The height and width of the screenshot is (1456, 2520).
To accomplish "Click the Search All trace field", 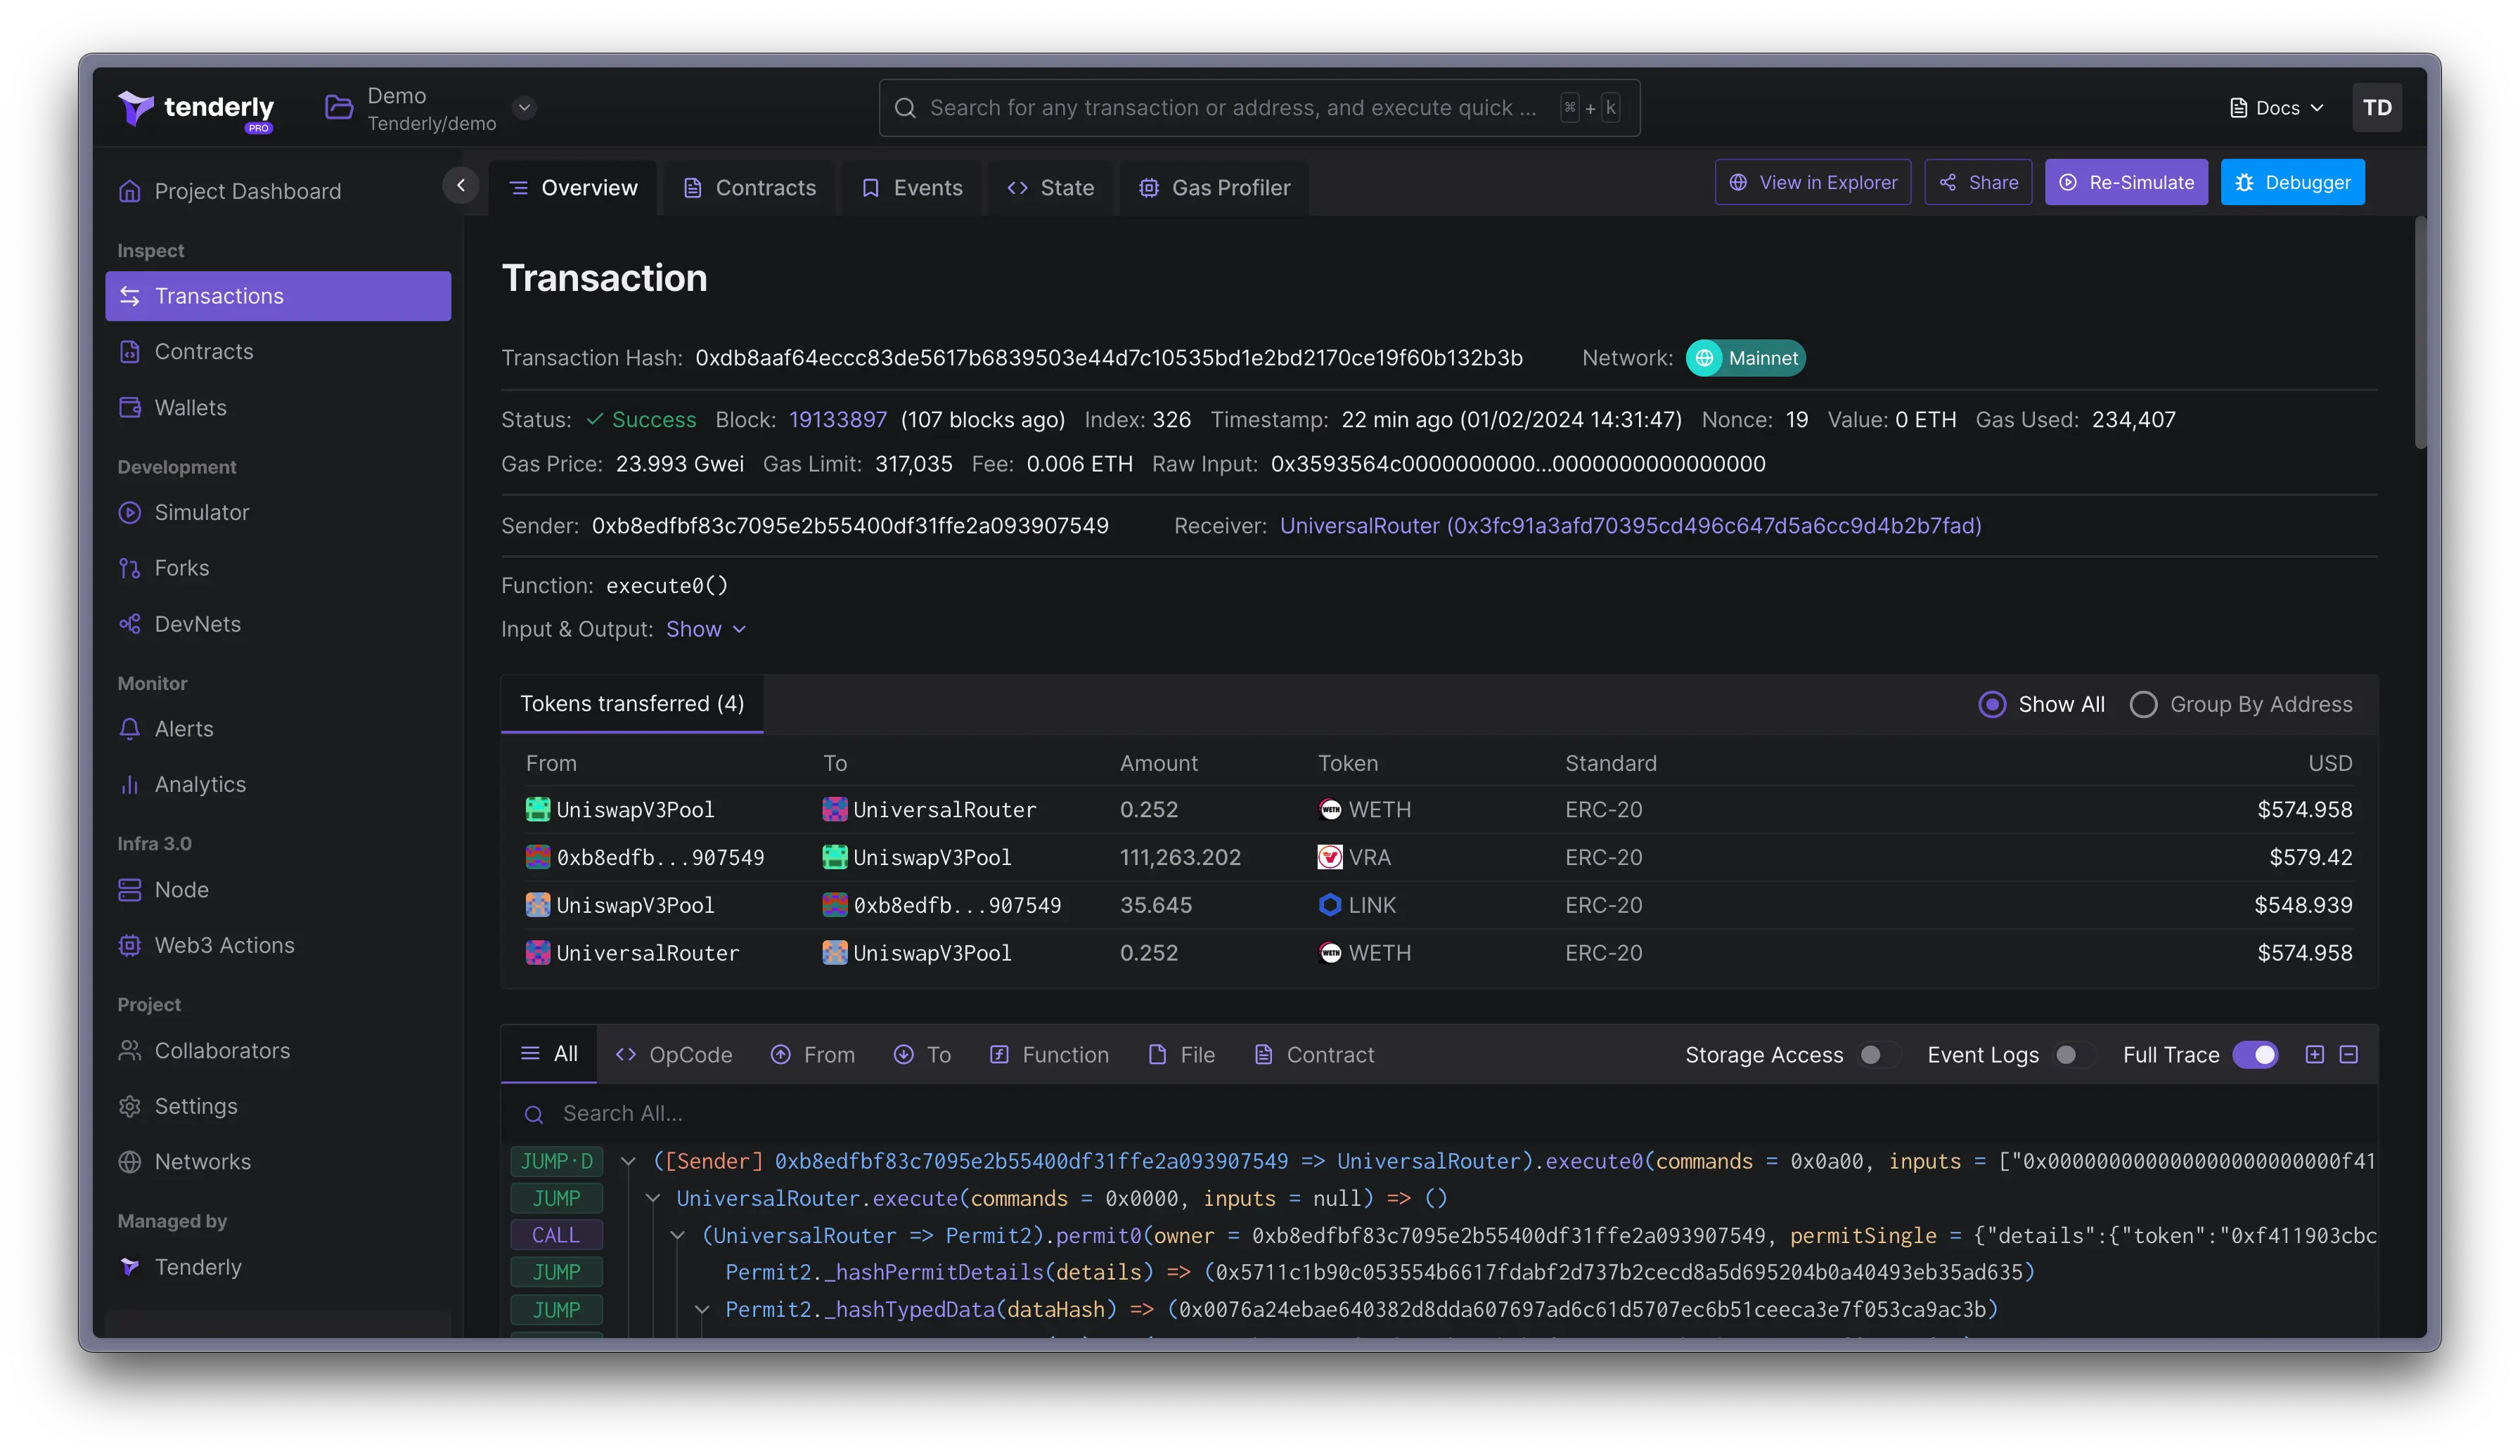I will 1440,1113.
